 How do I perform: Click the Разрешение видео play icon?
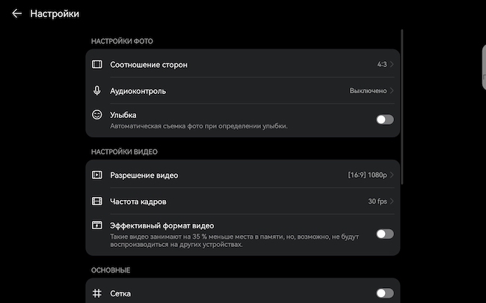click(97, 175)
